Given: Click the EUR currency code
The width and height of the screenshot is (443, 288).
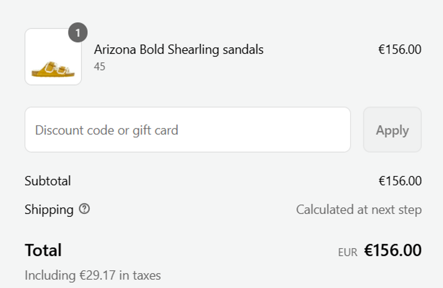Looking at the screenshot, I should click(x=348, y=252).
